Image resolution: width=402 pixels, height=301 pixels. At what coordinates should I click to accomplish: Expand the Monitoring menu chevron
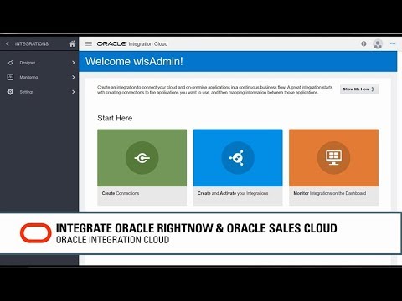pos(74,77)
